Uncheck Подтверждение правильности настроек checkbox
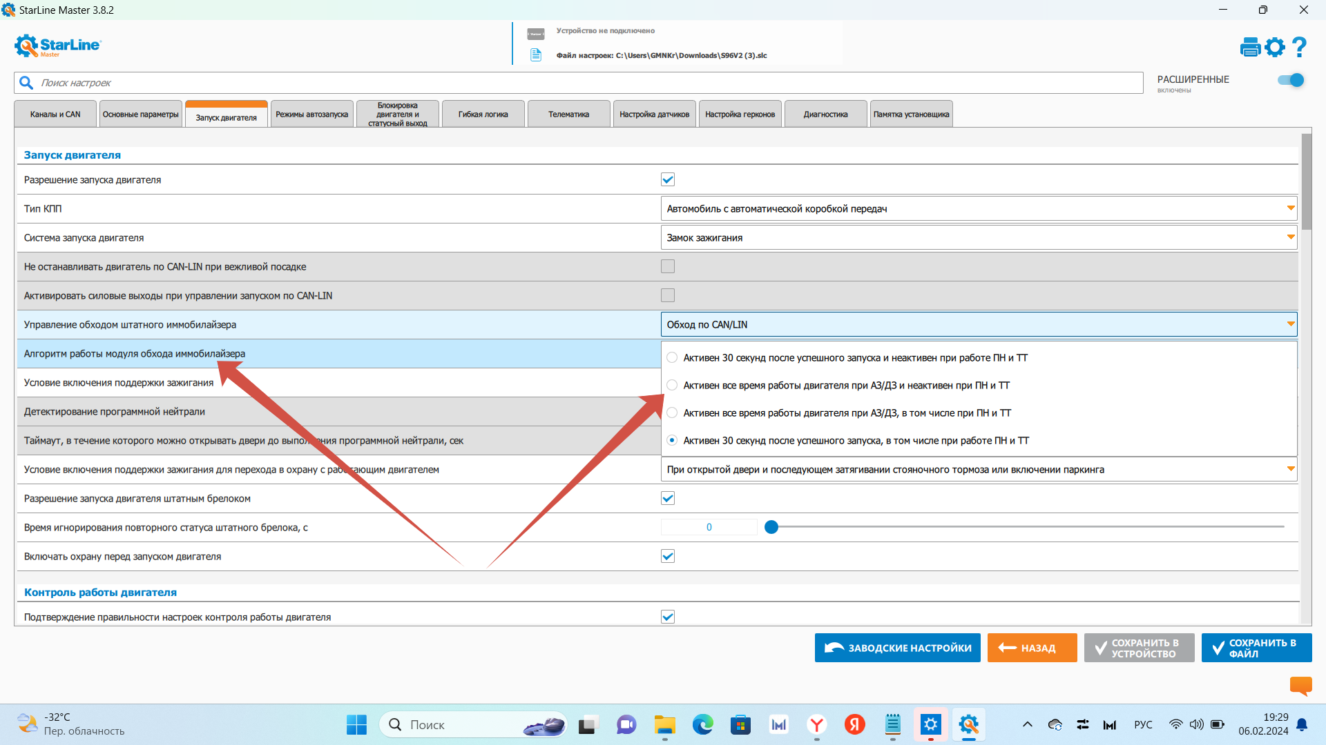Image resolution: width=1326 pixels, height=745 pixels. [668, 617]
